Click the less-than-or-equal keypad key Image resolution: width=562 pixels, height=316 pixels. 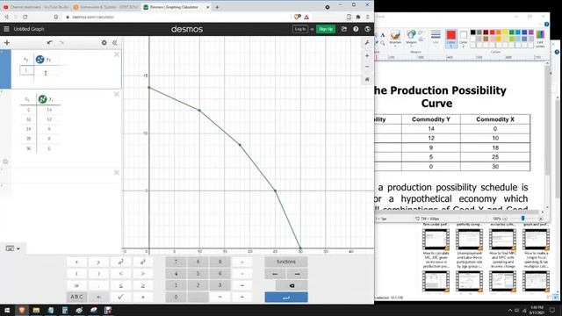coord(121,285)
